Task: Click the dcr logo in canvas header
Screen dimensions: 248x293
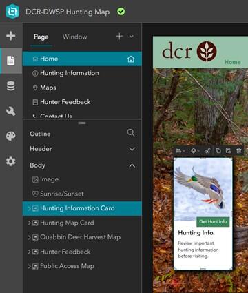Action: coord(189,51)
